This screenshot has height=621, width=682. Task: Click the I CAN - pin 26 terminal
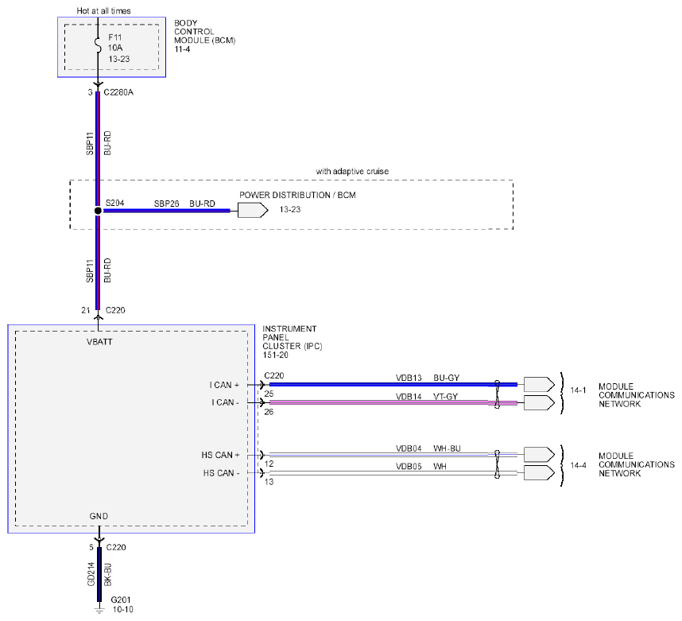262,402
